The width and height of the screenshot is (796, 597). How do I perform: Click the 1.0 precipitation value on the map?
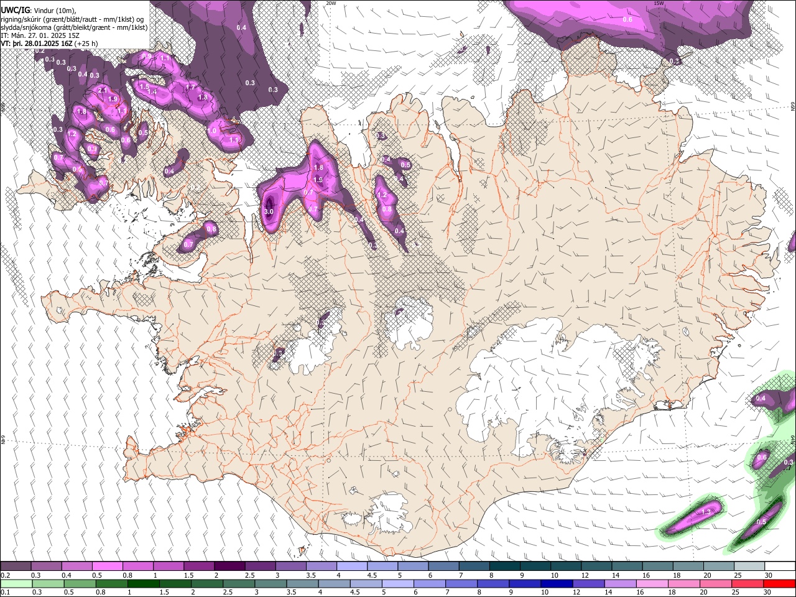pyautogui.click(x=212, y=131)
